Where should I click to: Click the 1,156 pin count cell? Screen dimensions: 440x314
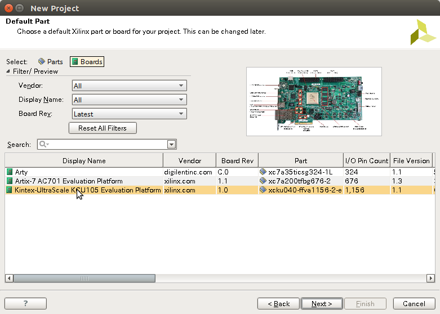point(367,190)
